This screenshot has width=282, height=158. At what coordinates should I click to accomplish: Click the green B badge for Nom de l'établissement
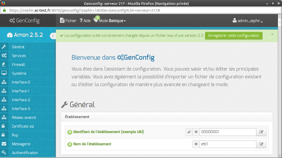[70, 144]
